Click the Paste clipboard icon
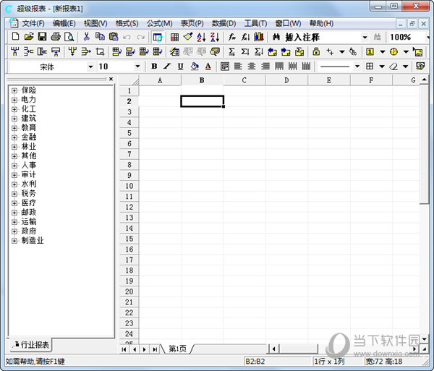The width and height of the screenshot is (434, 371). click(x=114, y=37)
